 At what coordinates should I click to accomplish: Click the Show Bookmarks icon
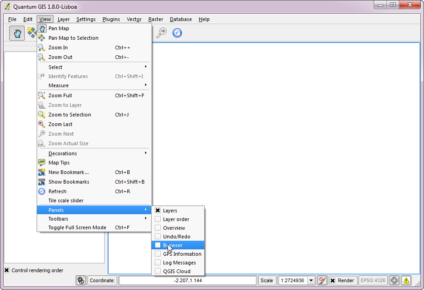[x=42, y=182]
